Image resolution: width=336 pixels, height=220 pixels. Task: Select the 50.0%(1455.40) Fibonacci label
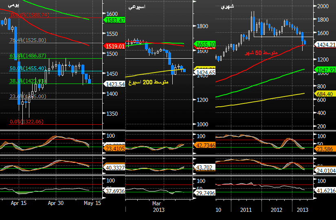(x=28, y=68)
